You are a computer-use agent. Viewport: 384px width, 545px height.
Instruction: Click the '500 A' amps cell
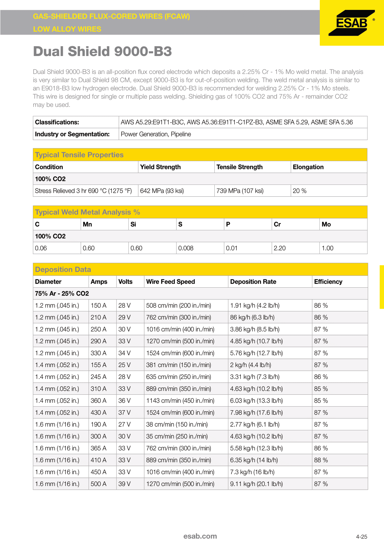coord(102,484)
